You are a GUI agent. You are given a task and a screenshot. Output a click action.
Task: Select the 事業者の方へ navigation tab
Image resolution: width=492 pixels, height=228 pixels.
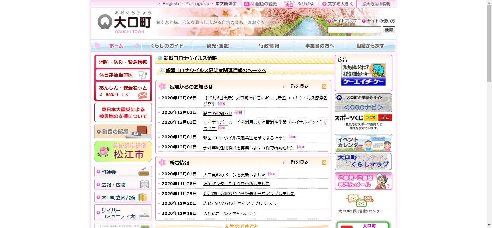320,46
